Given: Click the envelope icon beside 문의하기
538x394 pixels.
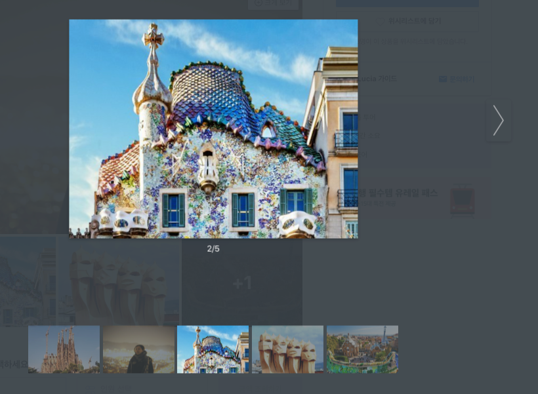Looking at the screenshot, I should pyautogui.click(x=443, y=79).
